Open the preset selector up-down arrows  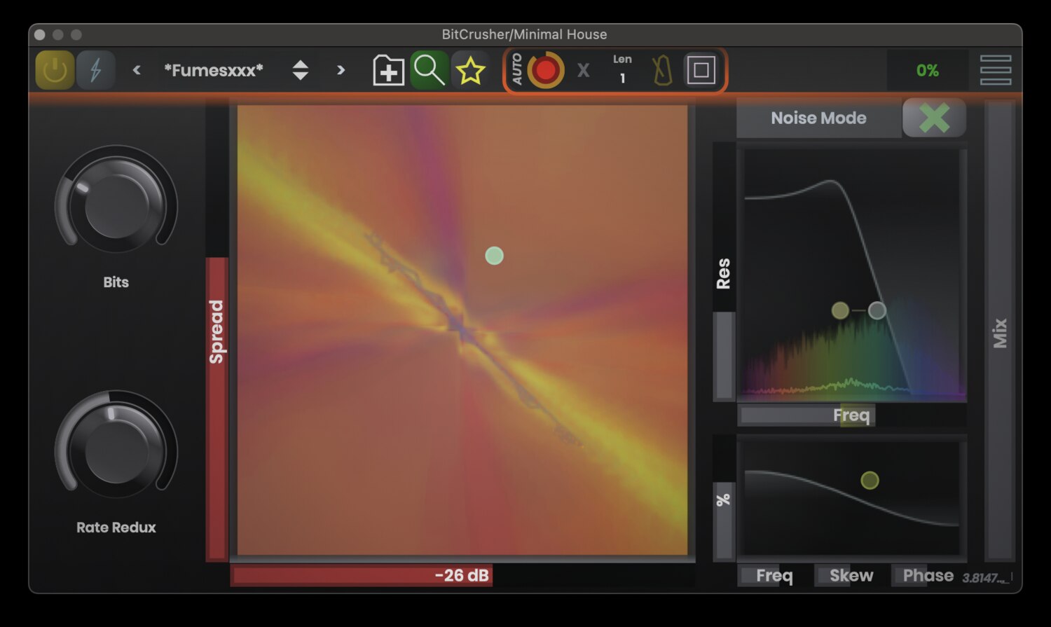(300, 70)
